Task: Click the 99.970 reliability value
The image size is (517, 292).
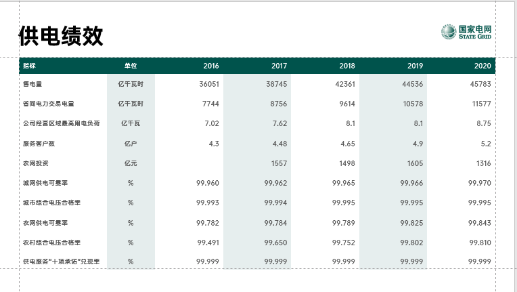Action: (480, 183)
